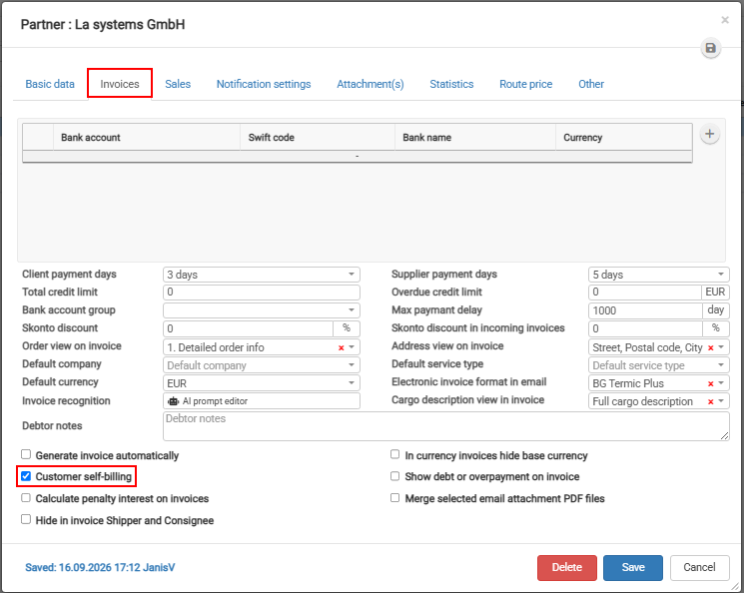Viewport: 744px width, 593px height.
Task: Open the Attachment(s) tab
Action: 371,84
